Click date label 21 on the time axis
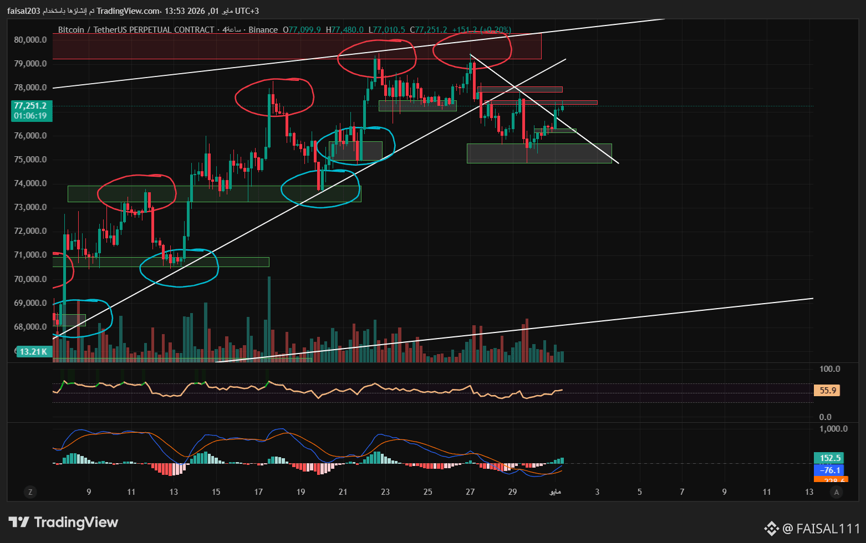This screenshot has width=866, height=543. (x=343, y=491)
